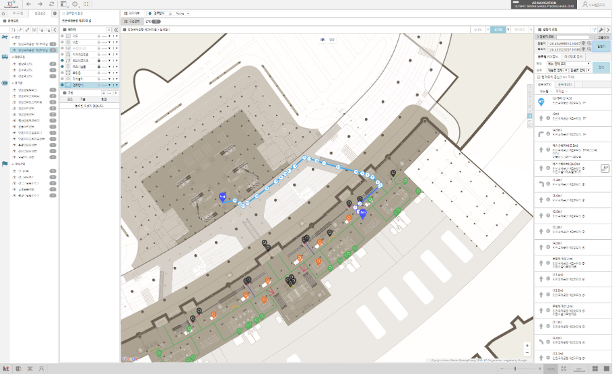Check the current location center checkbox
Image resolution: width=613 pixels, height=374 pixels.
(x=538, y=77)
